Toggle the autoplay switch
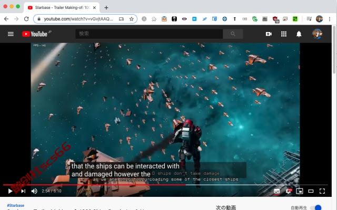This screenshot has width=337, height=210. [316, 207]
